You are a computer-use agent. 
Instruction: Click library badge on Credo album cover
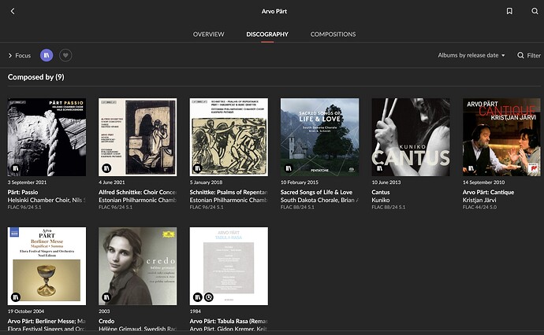[107, 297]
